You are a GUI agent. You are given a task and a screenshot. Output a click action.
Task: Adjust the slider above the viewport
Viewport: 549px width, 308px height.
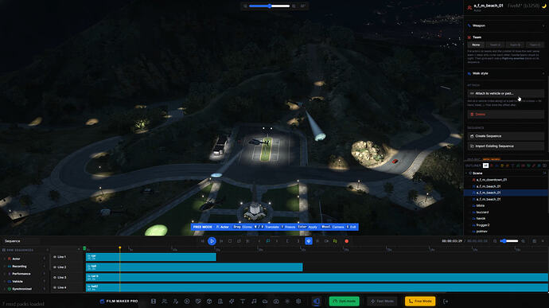point(269,6)
